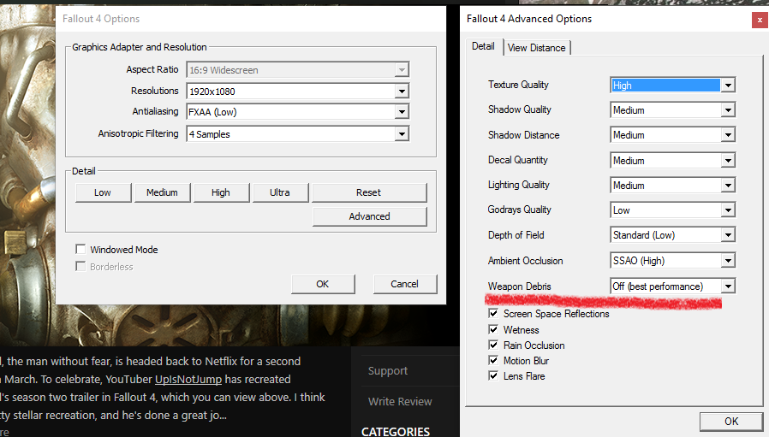Select the Low detail preset

pos(103,192)
